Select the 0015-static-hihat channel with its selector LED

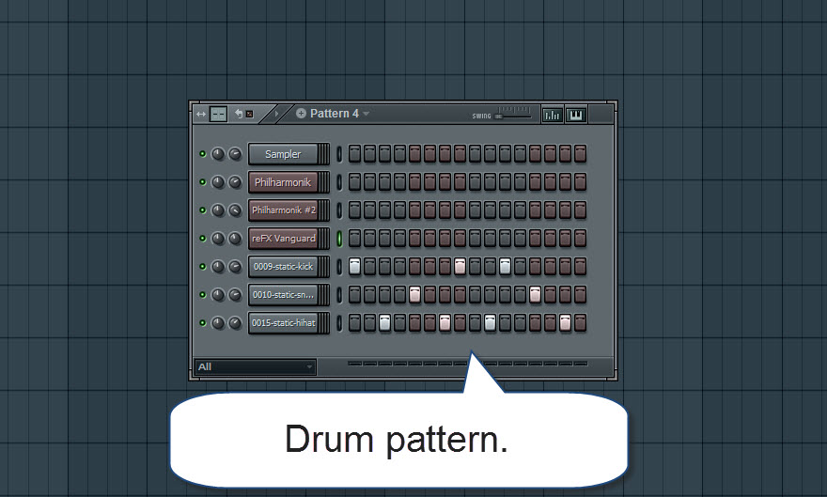tap(339, 322)
